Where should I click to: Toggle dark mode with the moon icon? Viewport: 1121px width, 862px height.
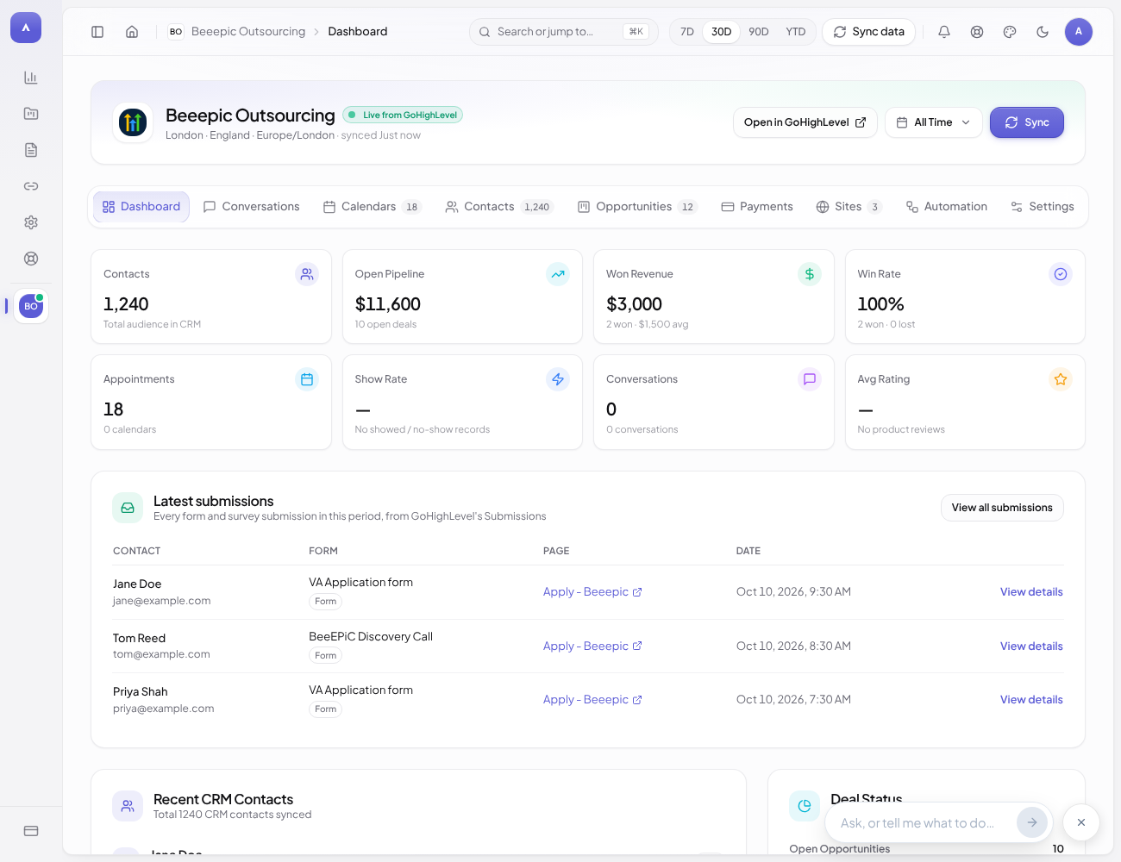click(x=1043, y=32)
